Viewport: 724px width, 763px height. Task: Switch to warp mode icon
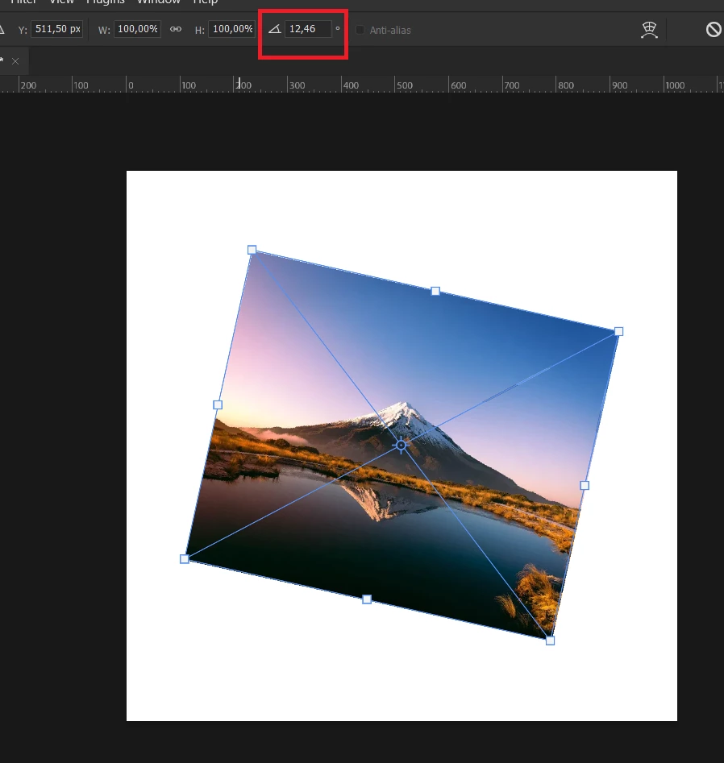pos(649,30)
